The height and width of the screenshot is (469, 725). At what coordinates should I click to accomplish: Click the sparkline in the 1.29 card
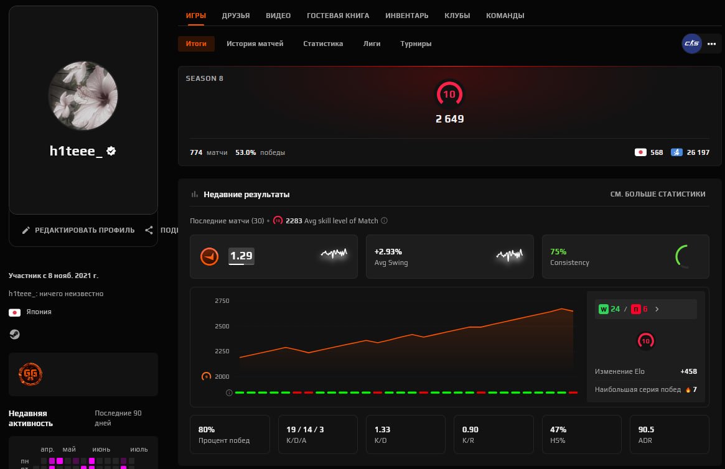334,253
